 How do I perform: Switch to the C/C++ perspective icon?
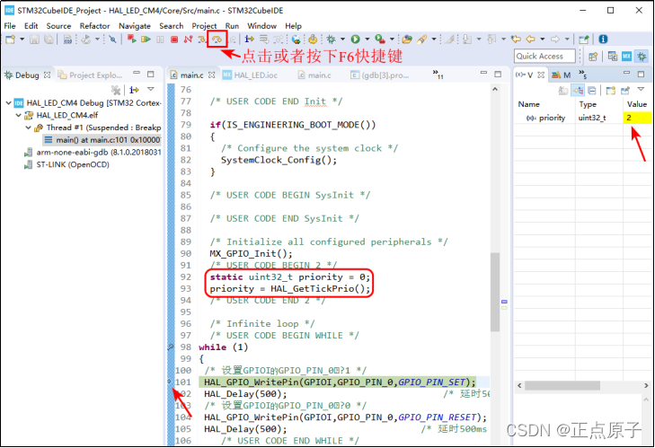(x=613, y=56)
